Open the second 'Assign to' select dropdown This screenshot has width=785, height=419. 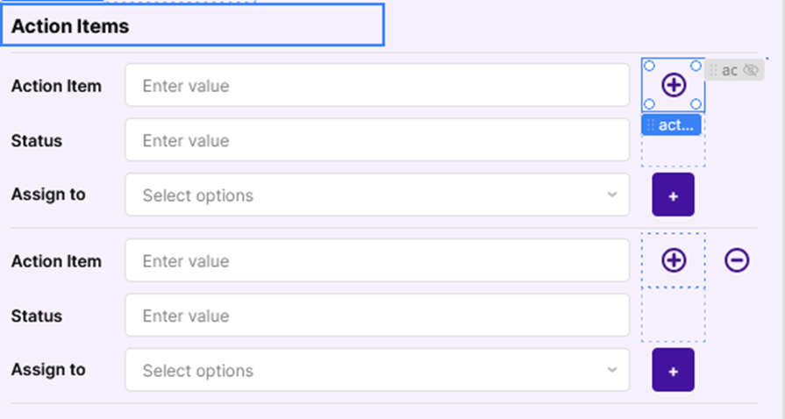tap(377, 370)
